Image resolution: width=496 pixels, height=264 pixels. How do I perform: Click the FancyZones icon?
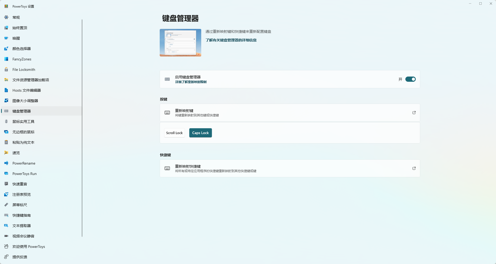6,59
